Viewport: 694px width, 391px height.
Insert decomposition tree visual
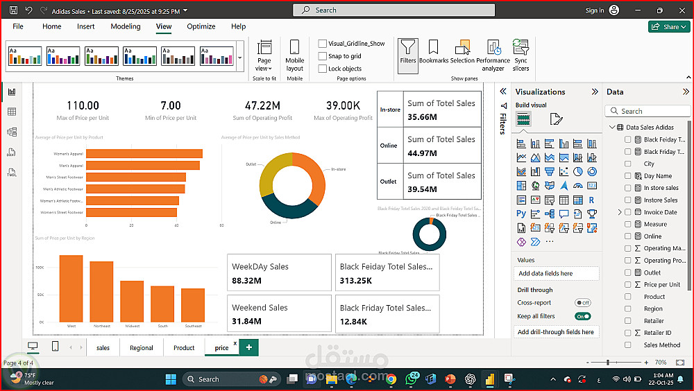pos(549,214)
